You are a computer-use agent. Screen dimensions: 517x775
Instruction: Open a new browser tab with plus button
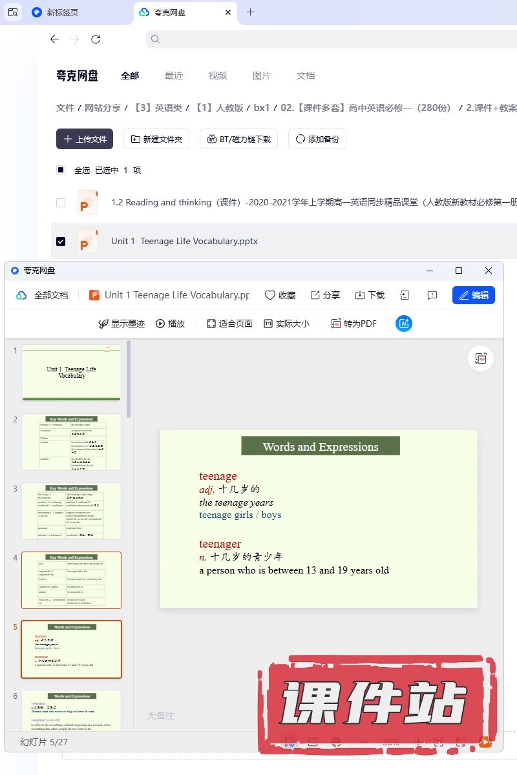pyautogui.click(x=251, y=12)
